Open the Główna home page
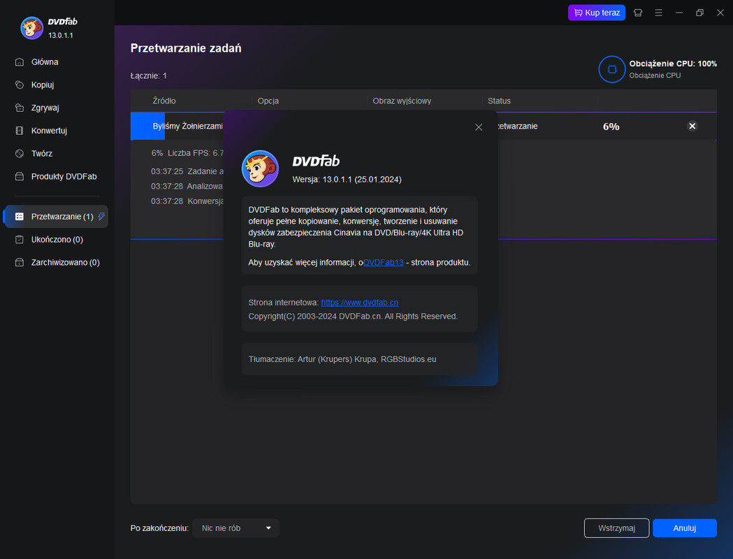 tap(45, 61)
